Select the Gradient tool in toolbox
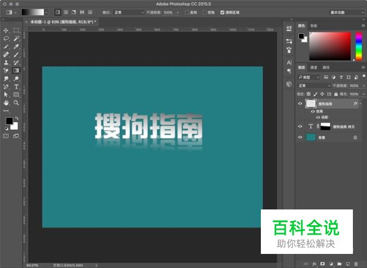 coord(16,70)
